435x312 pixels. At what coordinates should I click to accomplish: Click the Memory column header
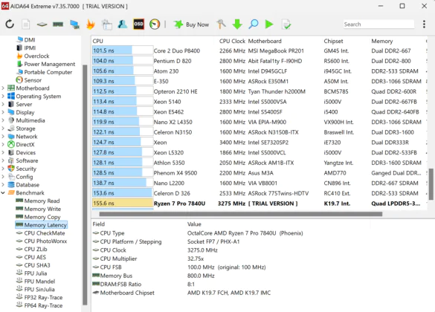[x=382, y=41]
